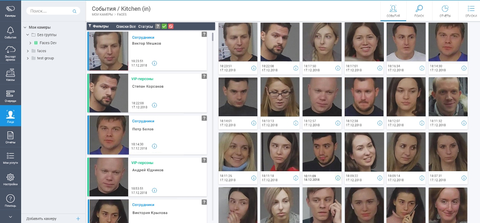Switch to the Отчеты top tab
This screenshot has width=480, height=223.
click(x=445, y=11)
